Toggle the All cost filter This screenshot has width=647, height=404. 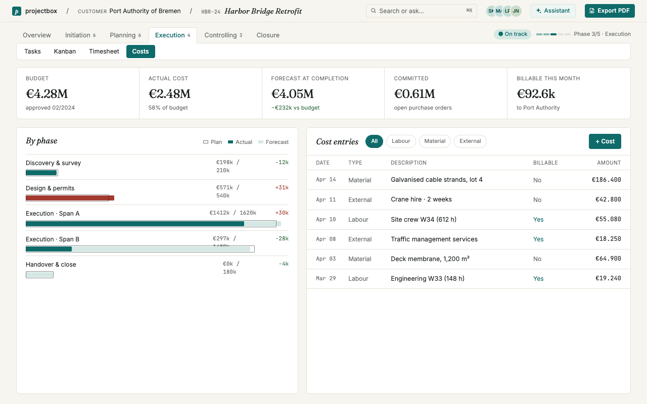pos(374,141)
